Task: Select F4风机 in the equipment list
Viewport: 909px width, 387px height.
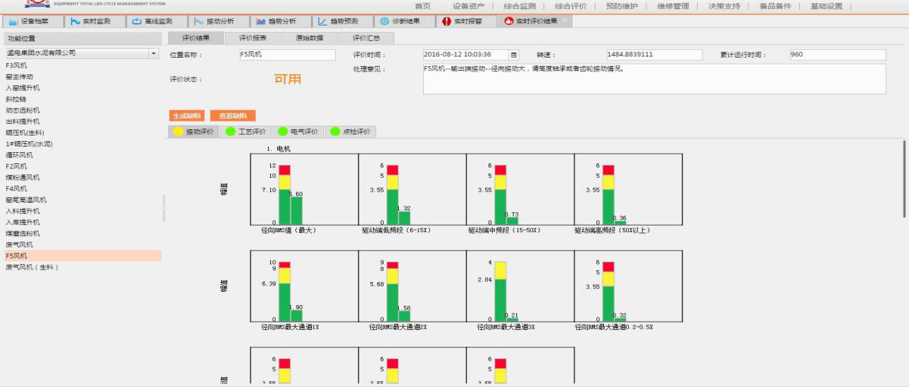Action: (17, 188)
